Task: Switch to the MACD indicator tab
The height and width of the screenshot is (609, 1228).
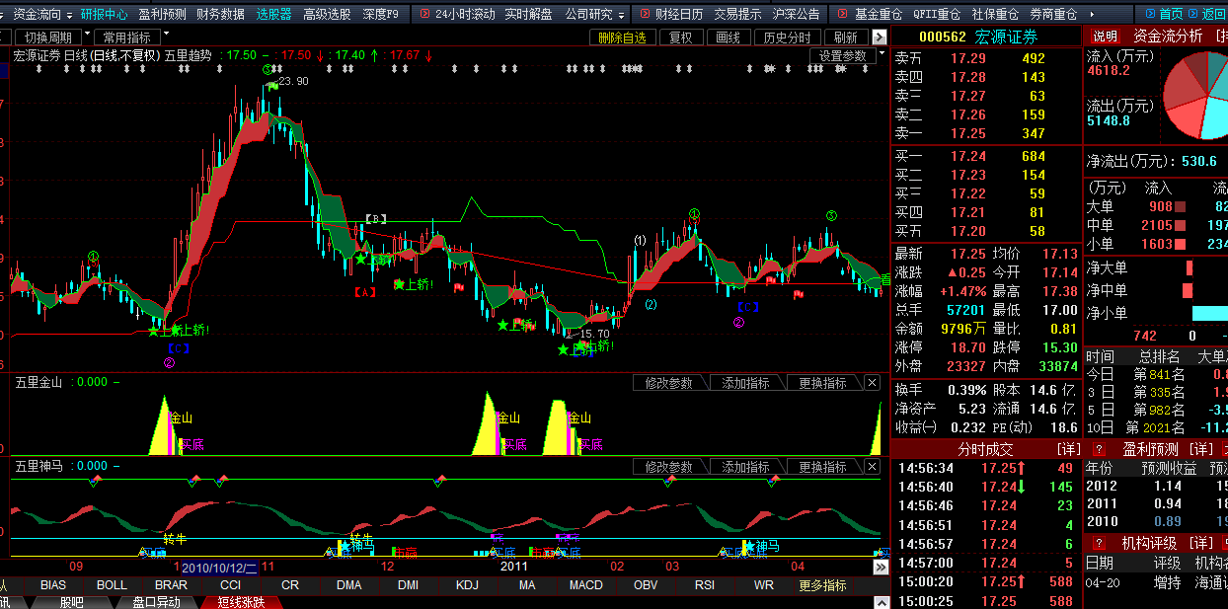Action: pyautogui.click(x=585, y=585)
